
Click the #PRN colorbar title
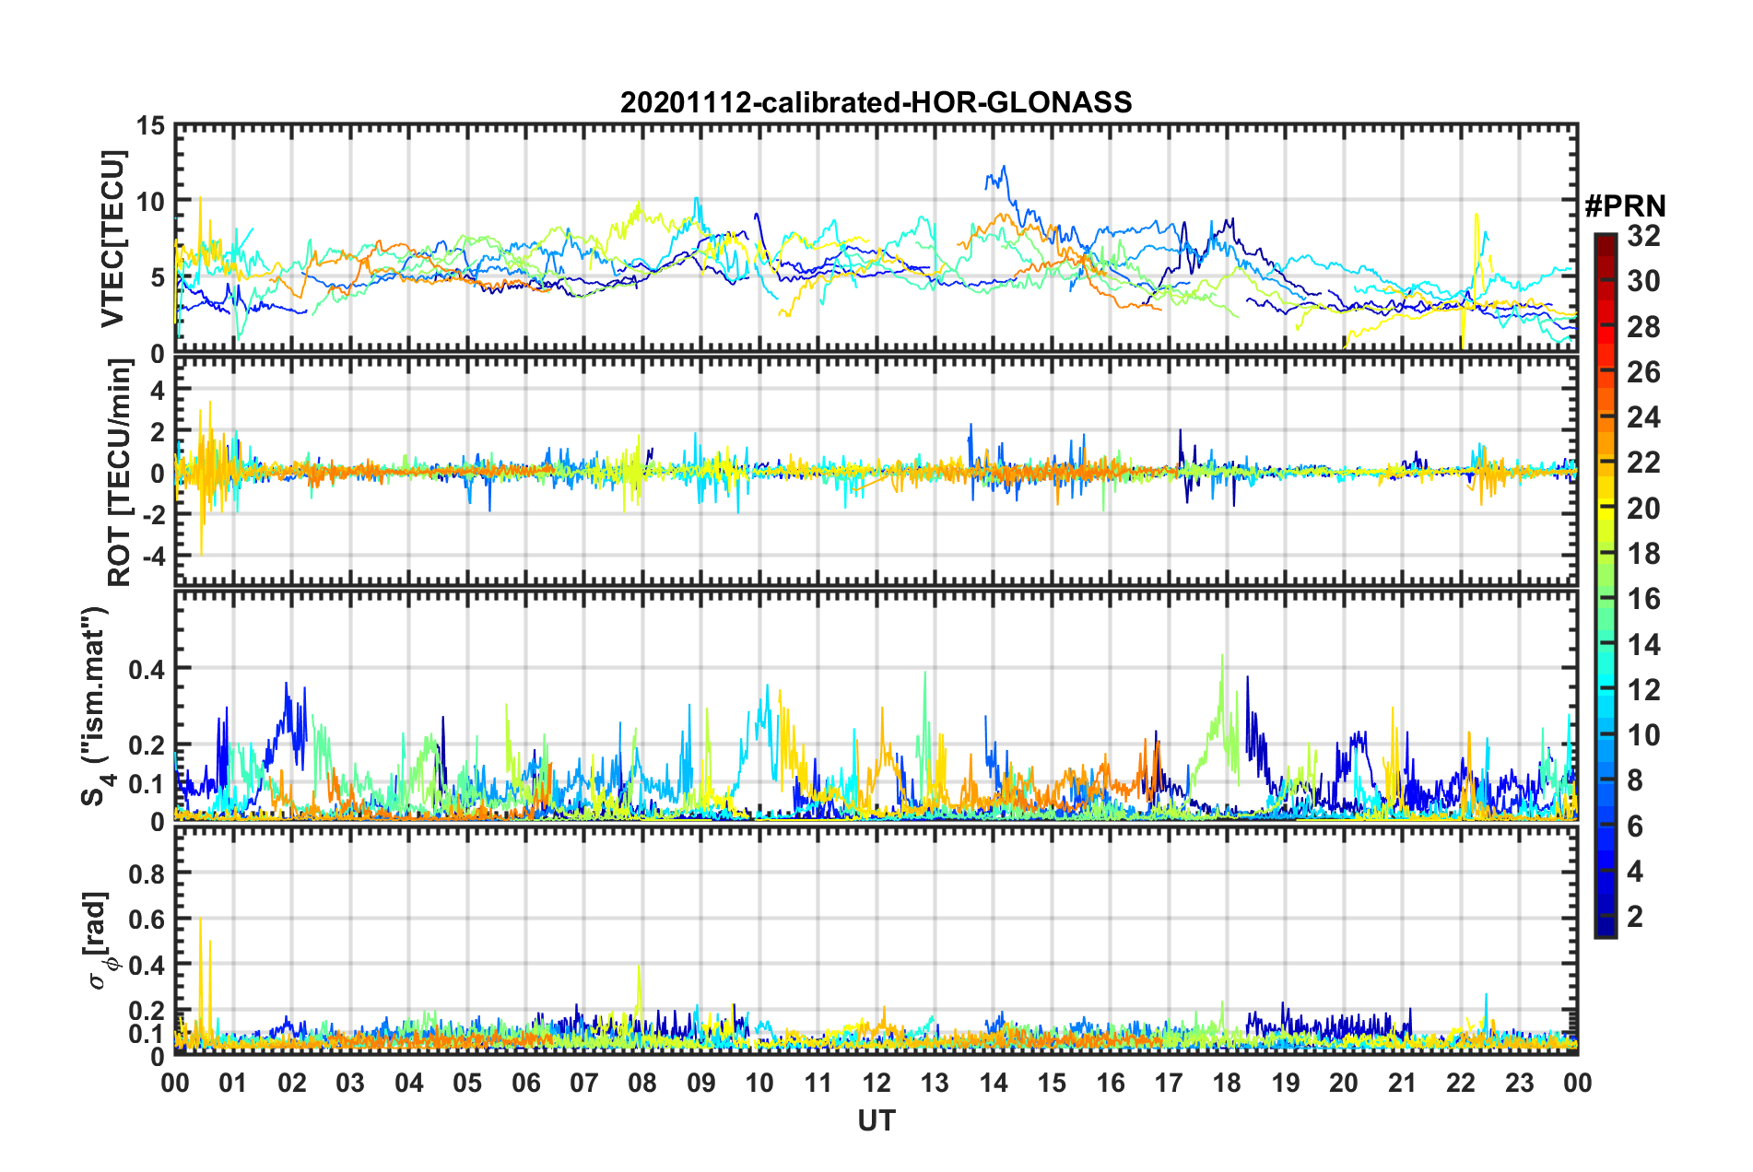pos(1625,206)
